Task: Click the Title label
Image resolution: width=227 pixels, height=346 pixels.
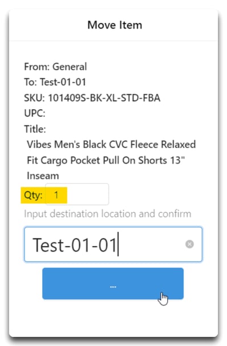Action: tap(35, 129)
